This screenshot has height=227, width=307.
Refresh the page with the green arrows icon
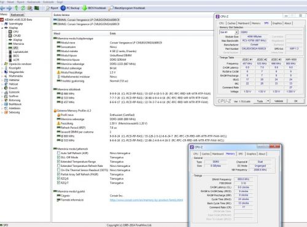point(23,8)
